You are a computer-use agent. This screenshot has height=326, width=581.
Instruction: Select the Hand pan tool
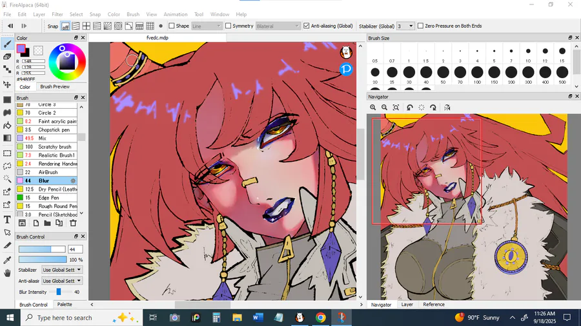7,273
